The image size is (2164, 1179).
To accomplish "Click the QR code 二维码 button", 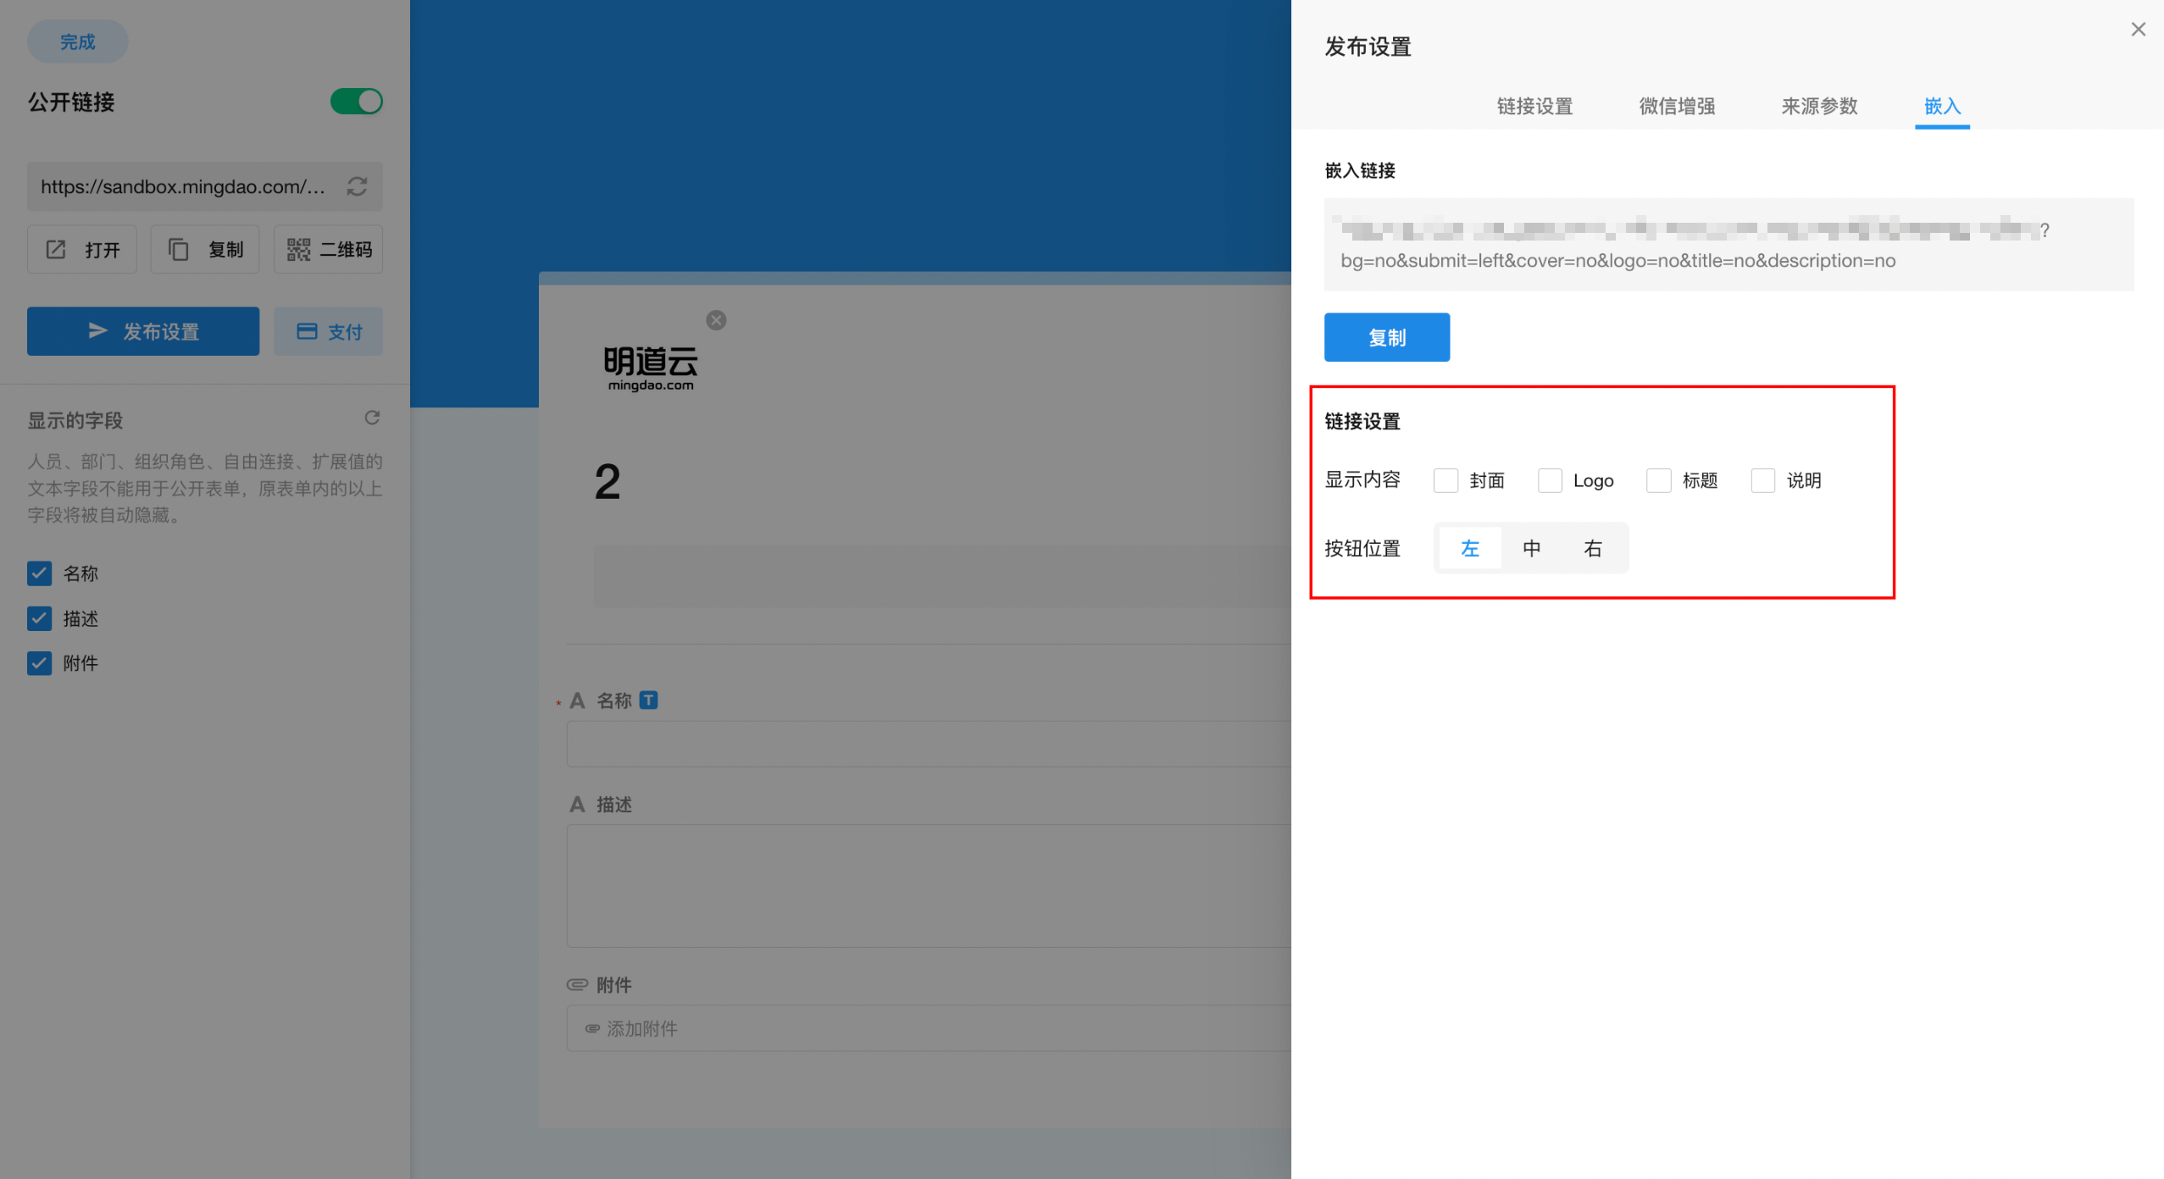I will [x=328, y=250].
